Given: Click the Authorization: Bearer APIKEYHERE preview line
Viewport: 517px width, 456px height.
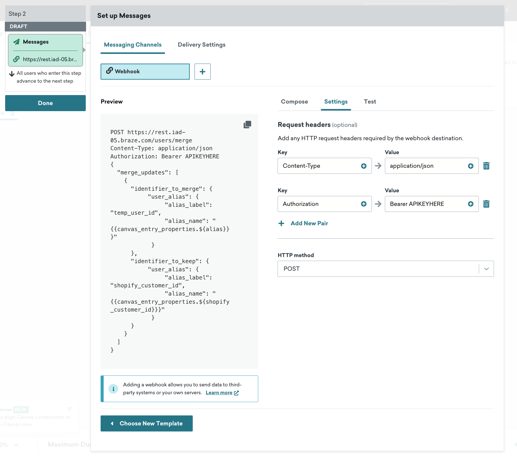Looking at the screenshot, I should [x=165, y=157].
